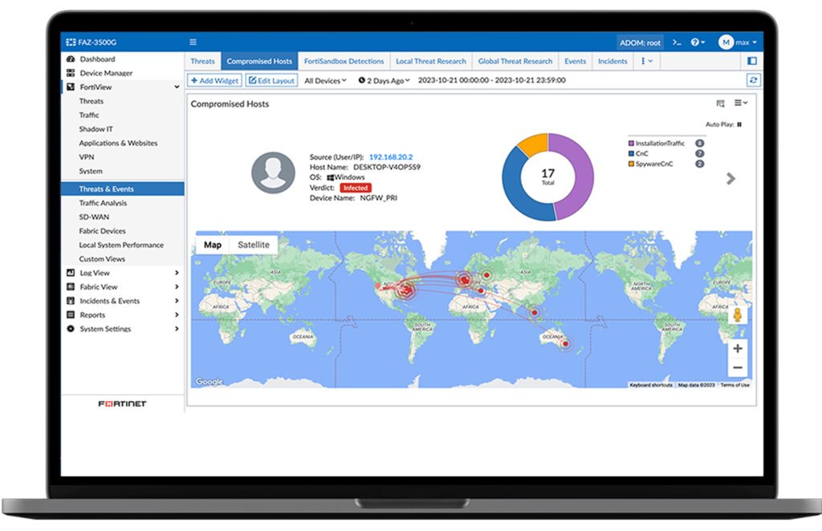The width and height of the screenshot is (822, 531).
Task: Click the widget drill-down search icon
Action: 720,103
